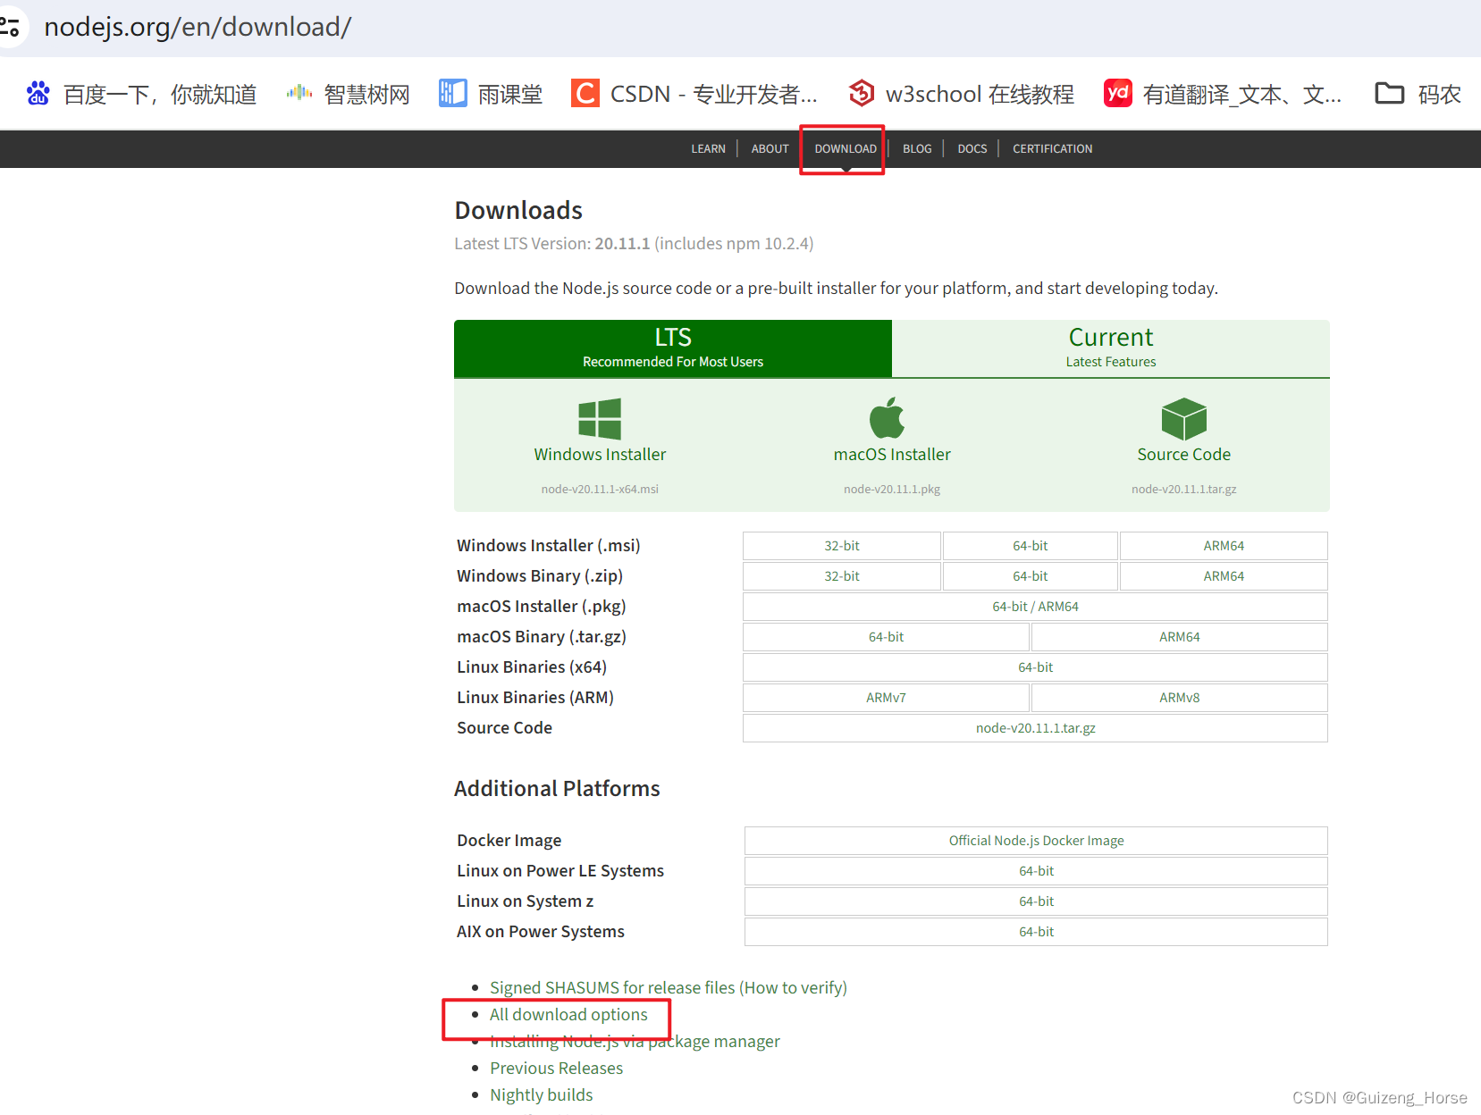Click the Previous Releases link

(556, 1068)
